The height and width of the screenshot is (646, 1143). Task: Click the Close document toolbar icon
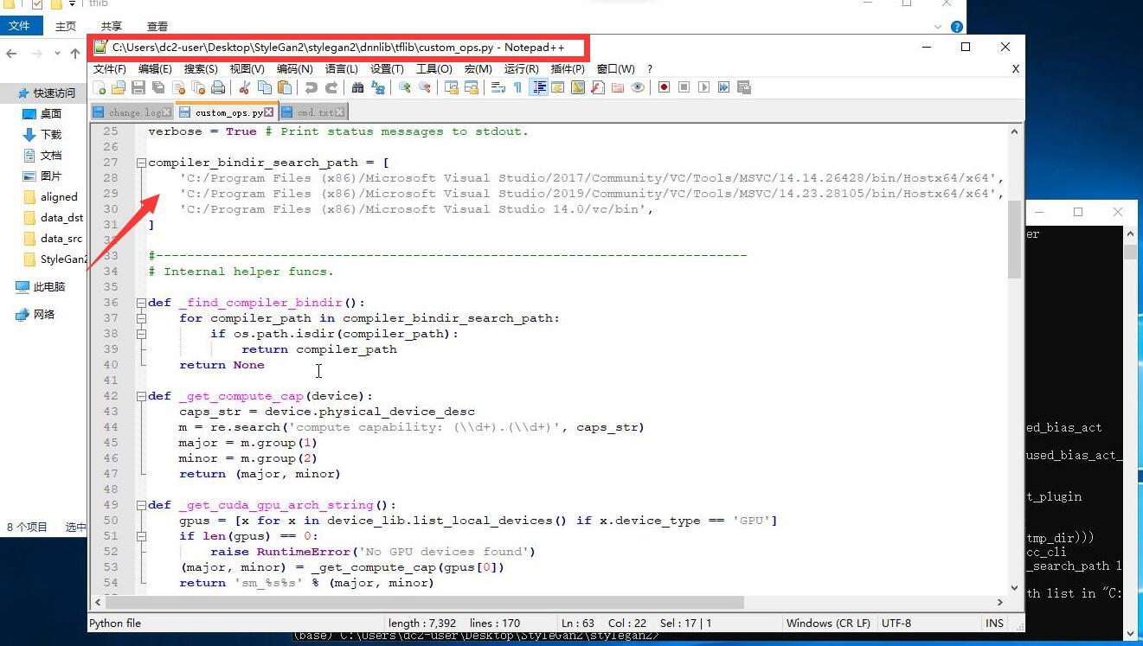coord(178,87)
